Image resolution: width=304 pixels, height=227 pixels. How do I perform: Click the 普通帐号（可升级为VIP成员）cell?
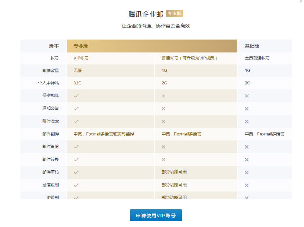pos(189,58)
